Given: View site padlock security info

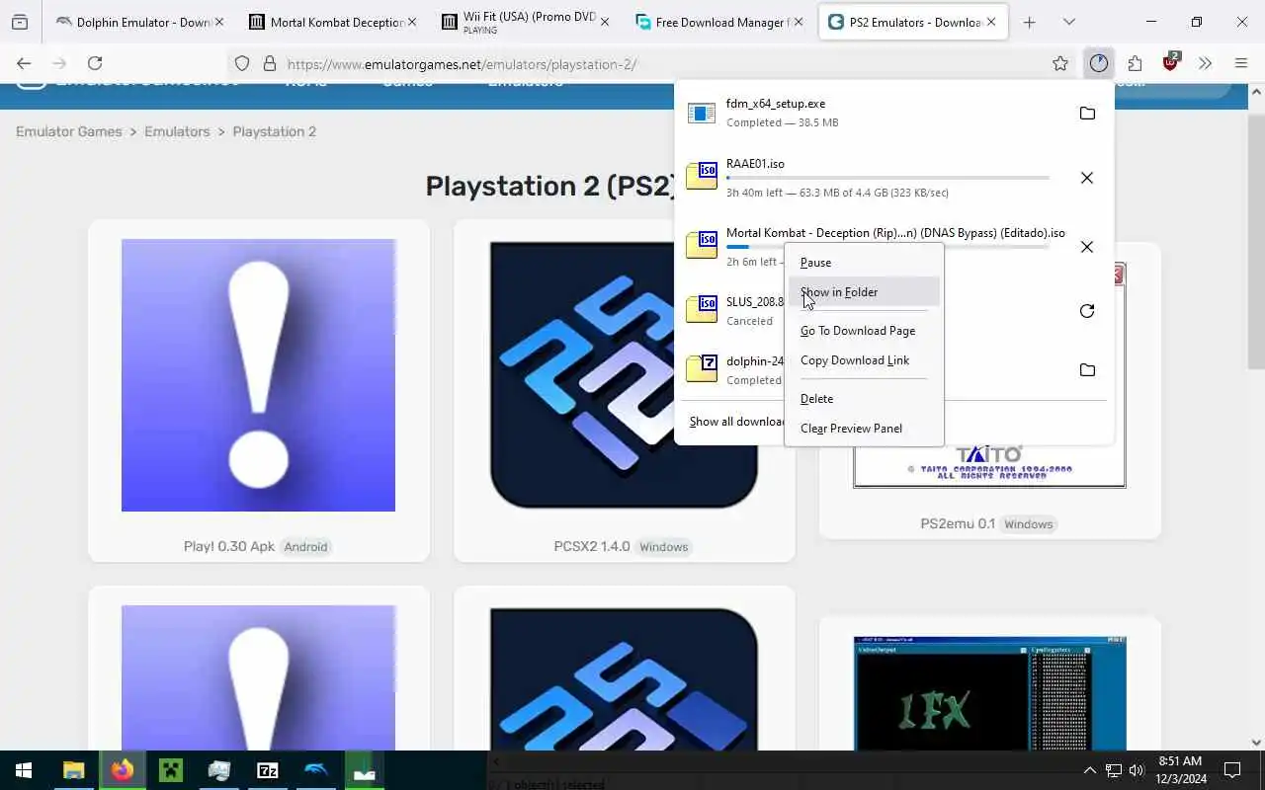Looking at the screenshot, I should tap(269, 63).
